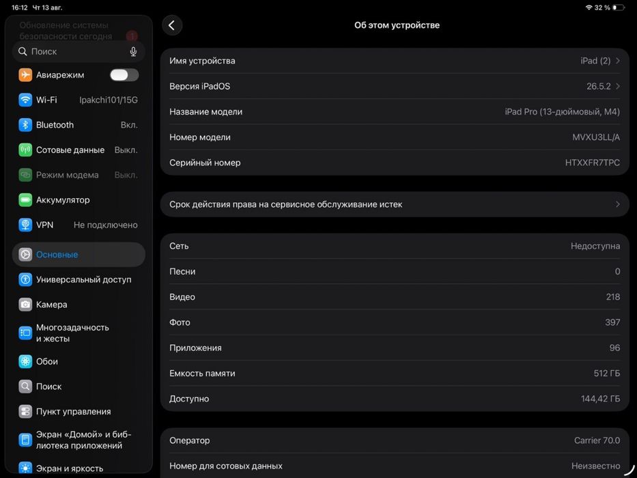Image resolution: width=637 pixels, height=478 pixels.
Task: Tap the battery indicator in status bar
Action: (x=619, y=8)
